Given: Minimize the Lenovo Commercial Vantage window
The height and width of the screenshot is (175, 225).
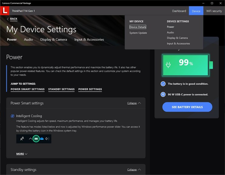Looking at the screenshot, I should point(203,3).
